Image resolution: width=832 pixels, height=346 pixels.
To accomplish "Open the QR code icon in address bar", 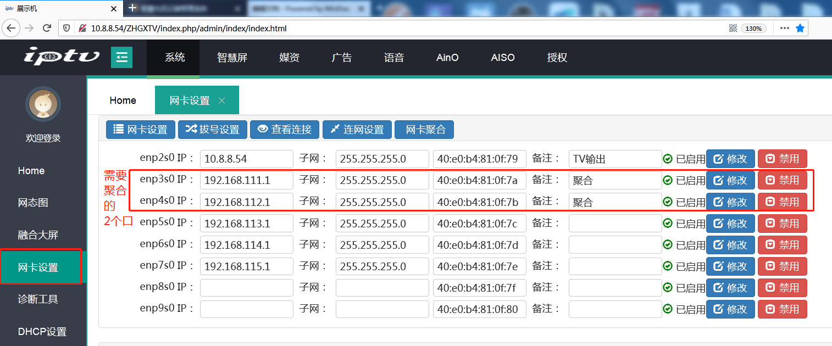I will (x=733, y=28).
